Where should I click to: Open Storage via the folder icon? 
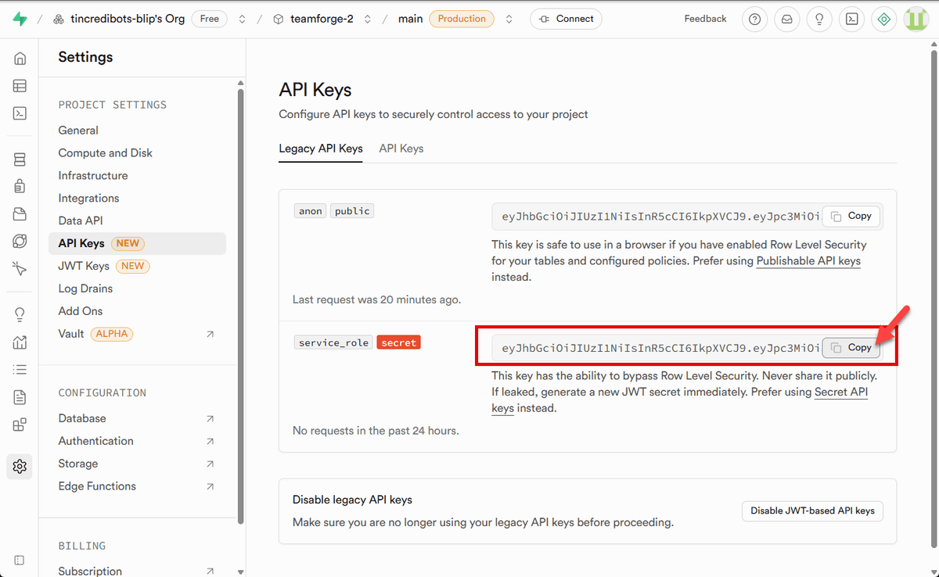[x=20, y=213]
